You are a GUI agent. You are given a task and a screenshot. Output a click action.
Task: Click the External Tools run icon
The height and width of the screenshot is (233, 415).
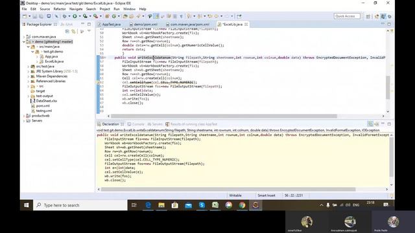click(x=95, y=16)
